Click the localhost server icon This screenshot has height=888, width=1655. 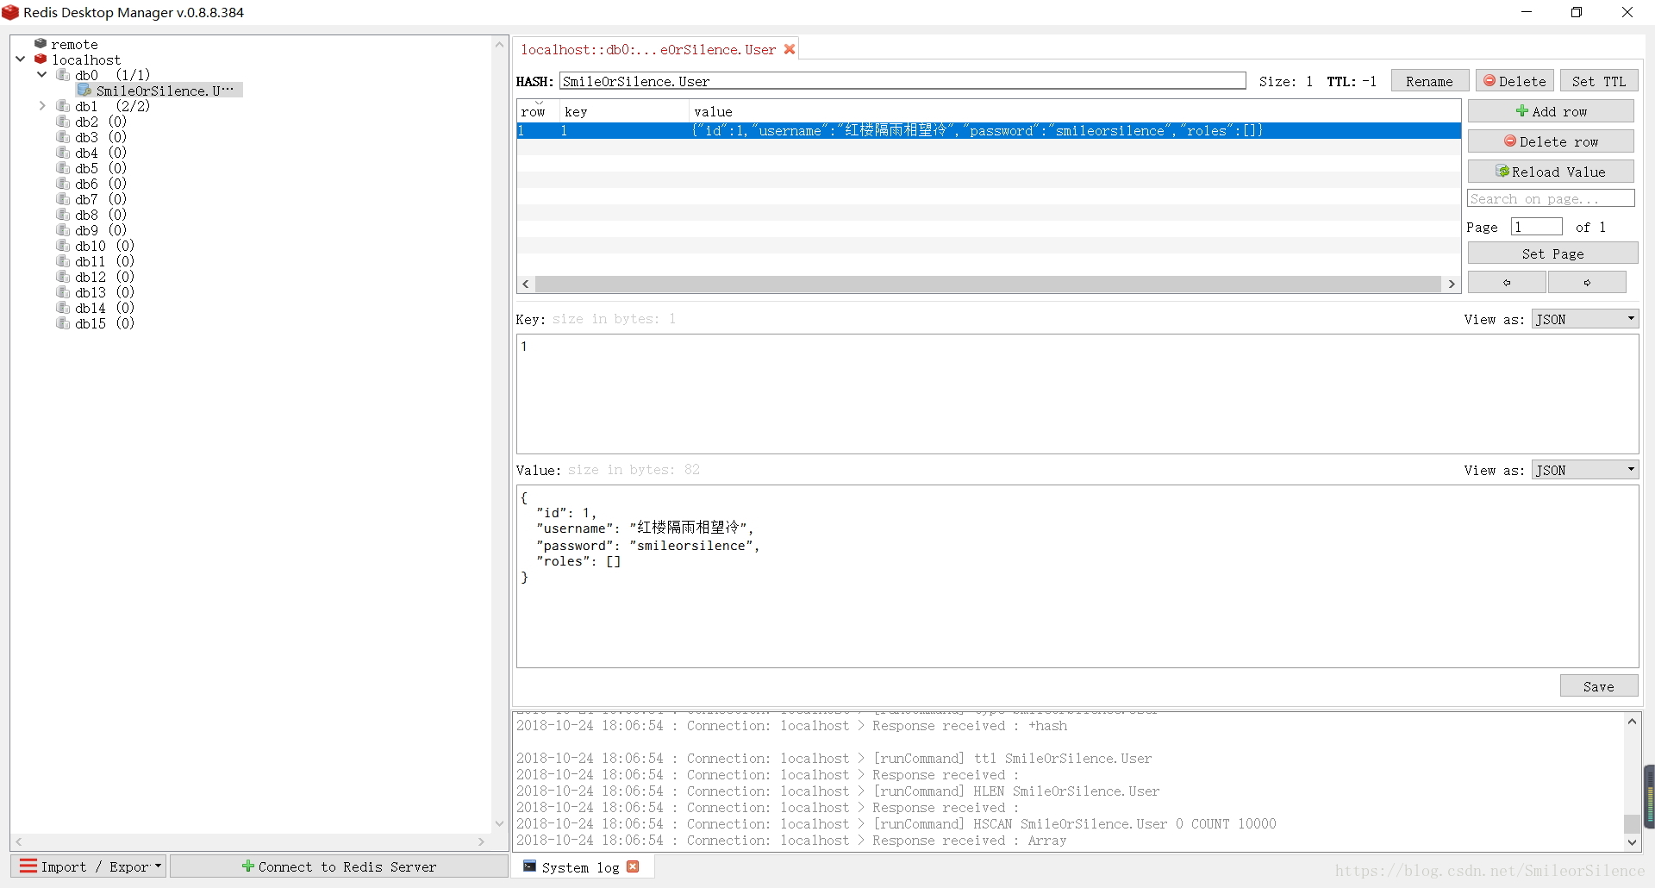(40, 59)
